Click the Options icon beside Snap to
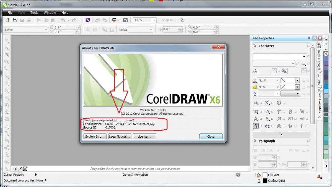The height and width of the screenshot is (187, 332). [x=183, y=20]
